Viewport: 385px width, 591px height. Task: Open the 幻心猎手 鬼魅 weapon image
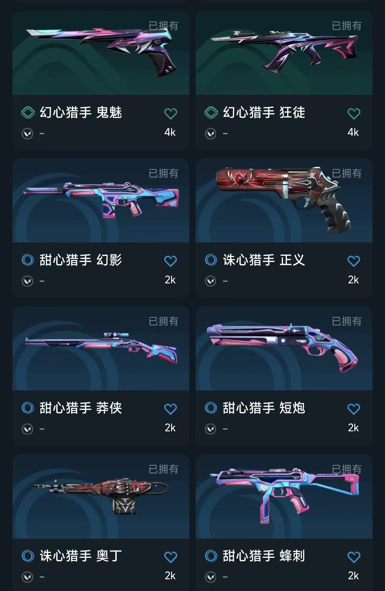(x=101, y=53)
